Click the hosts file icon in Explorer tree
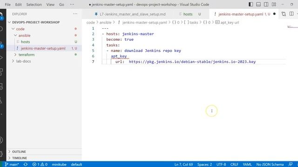 coord(18,42)
